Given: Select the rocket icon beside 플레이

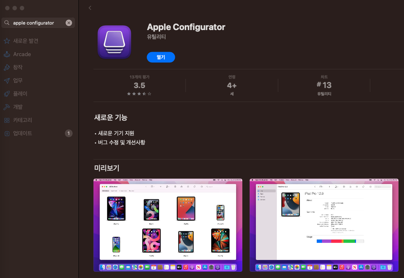Looking at the screenshot, I should pyautogui.click(x=7, y=94).
